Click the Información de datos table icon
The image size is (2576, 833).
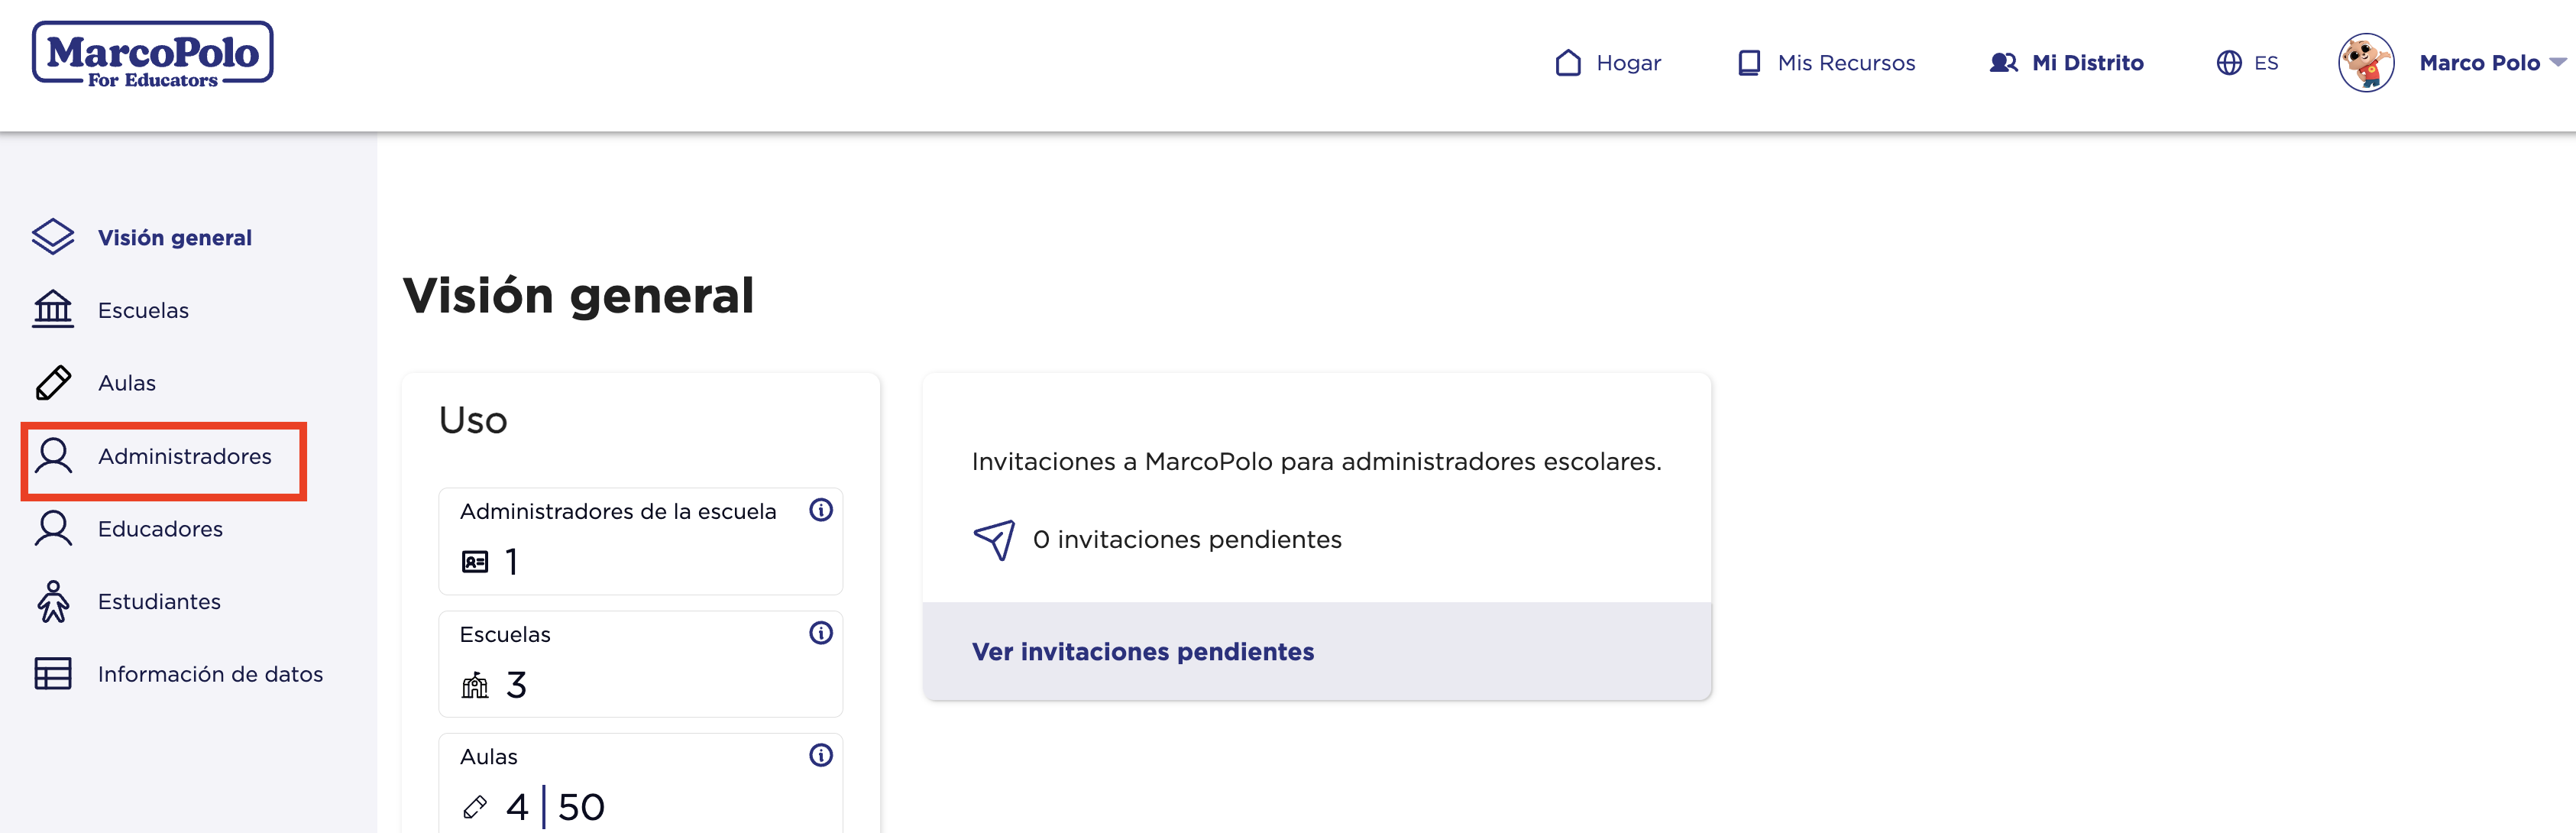pyautogui.click(x=53, y=673)
